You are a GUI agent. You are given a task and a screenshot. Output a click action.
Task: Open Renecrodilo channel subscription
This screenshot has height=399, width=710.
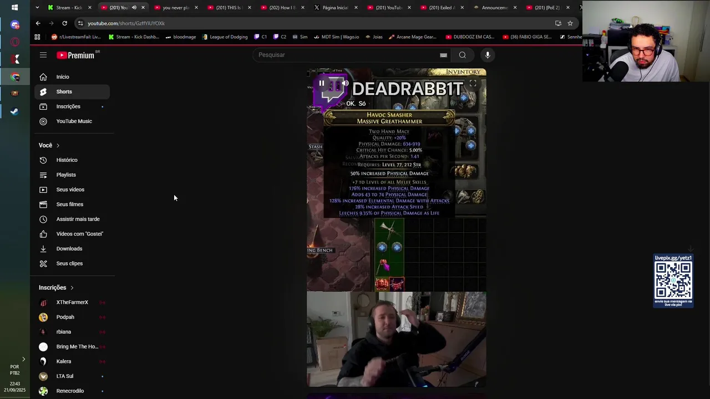coord(72,391)
